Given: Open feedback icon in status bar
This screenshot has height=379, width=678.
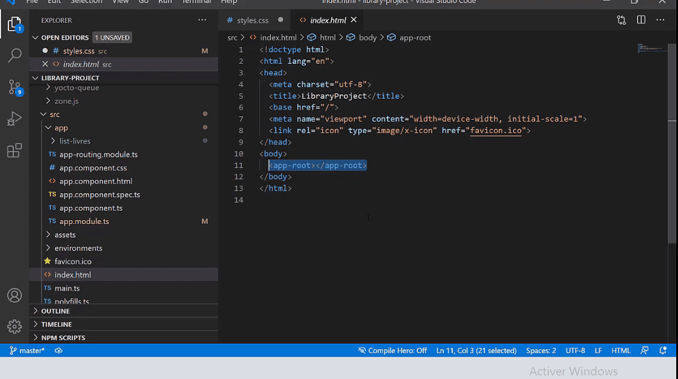Looking at the screenshot, I should (x=644, y=351).
